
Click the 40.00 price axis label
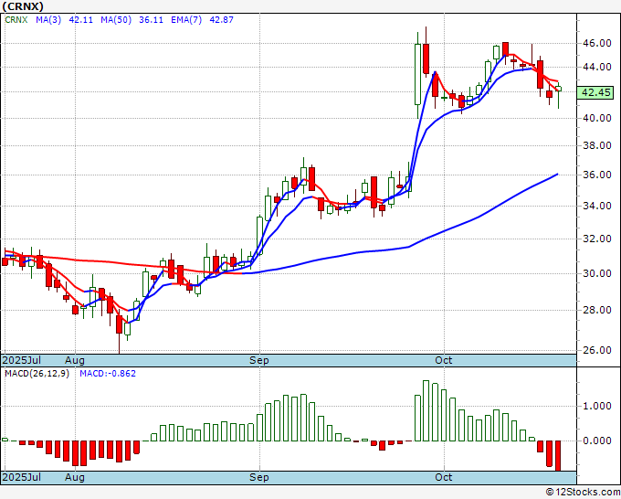coord(597,118)
